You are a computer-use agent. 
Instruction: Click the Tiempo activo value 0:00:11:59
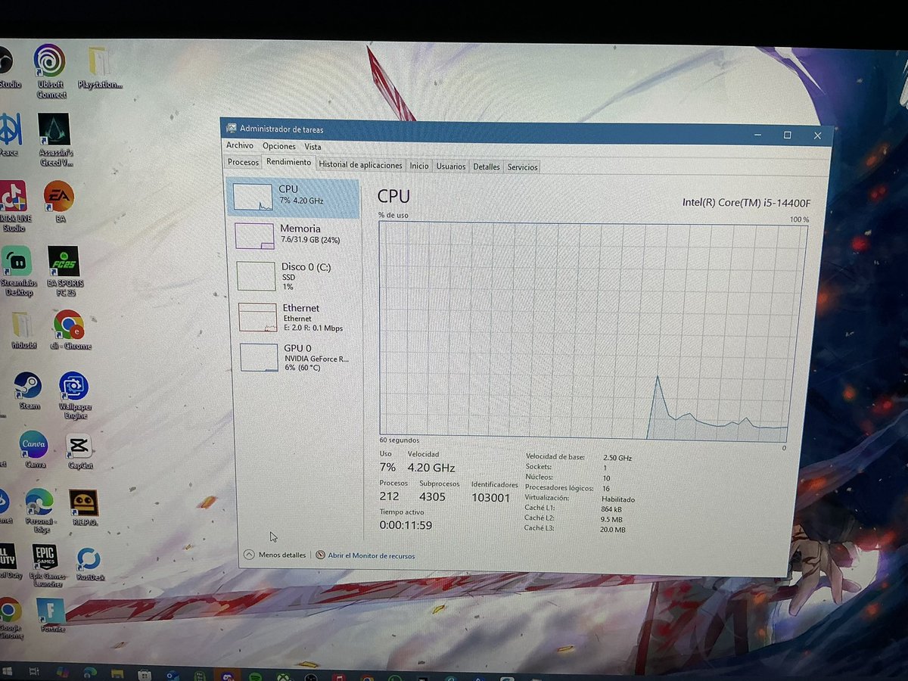point(406,525)
